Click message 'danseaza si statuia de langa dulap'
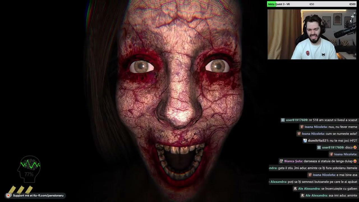 [328, 161]
